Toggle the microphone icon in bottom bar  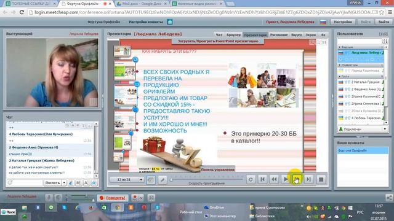pos(49,198)
